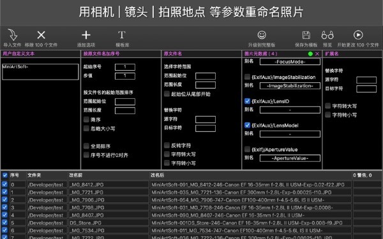Uncheck the {ExifAux}/LensModel checkbox
This screenshot has width=383, height=239.
pyautogui.click(x=247, y=126)
